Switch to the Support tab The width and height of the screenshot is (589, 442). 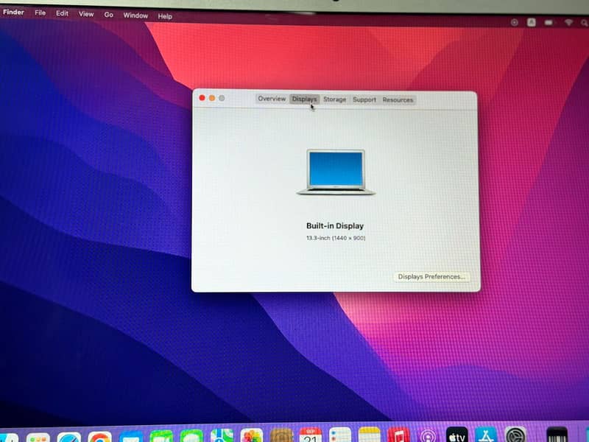pyautogui.click(x=364, y=99)
